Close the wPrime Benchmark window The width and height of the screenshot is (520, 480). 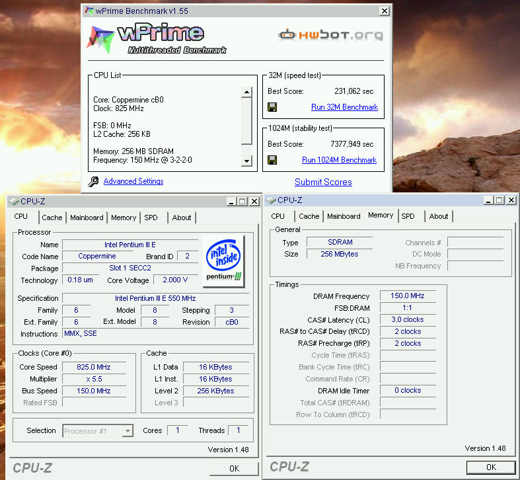click(x=384, y=11)
